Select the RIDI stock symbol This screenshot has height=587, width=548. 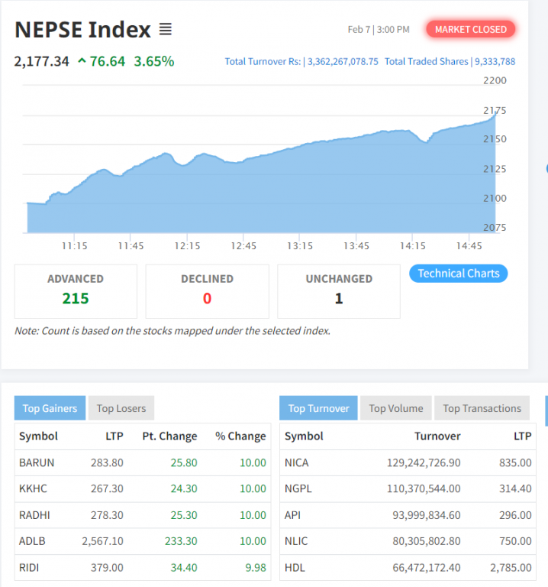click(31, 566)
